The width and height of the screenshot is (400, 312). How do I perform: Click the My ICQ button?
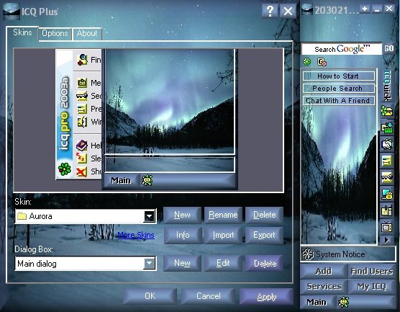tap(372, 287)
